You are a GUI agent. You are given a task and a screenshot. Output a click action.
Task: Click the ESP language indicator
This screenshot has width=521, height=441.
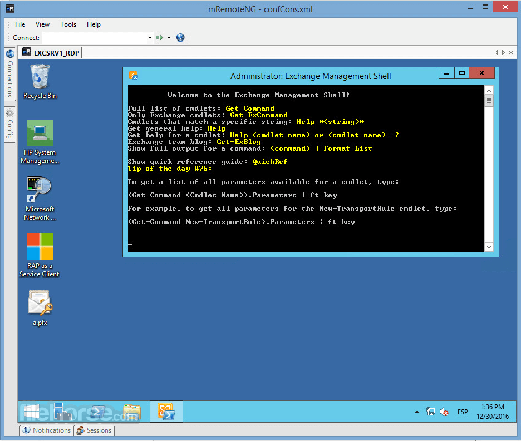(463, 412)
